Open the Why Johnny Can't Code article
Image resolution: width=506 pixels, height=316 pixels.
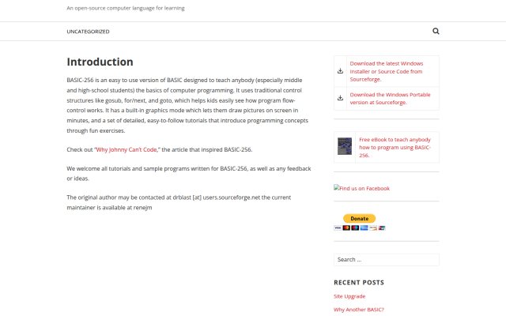(x=126, y=149)
